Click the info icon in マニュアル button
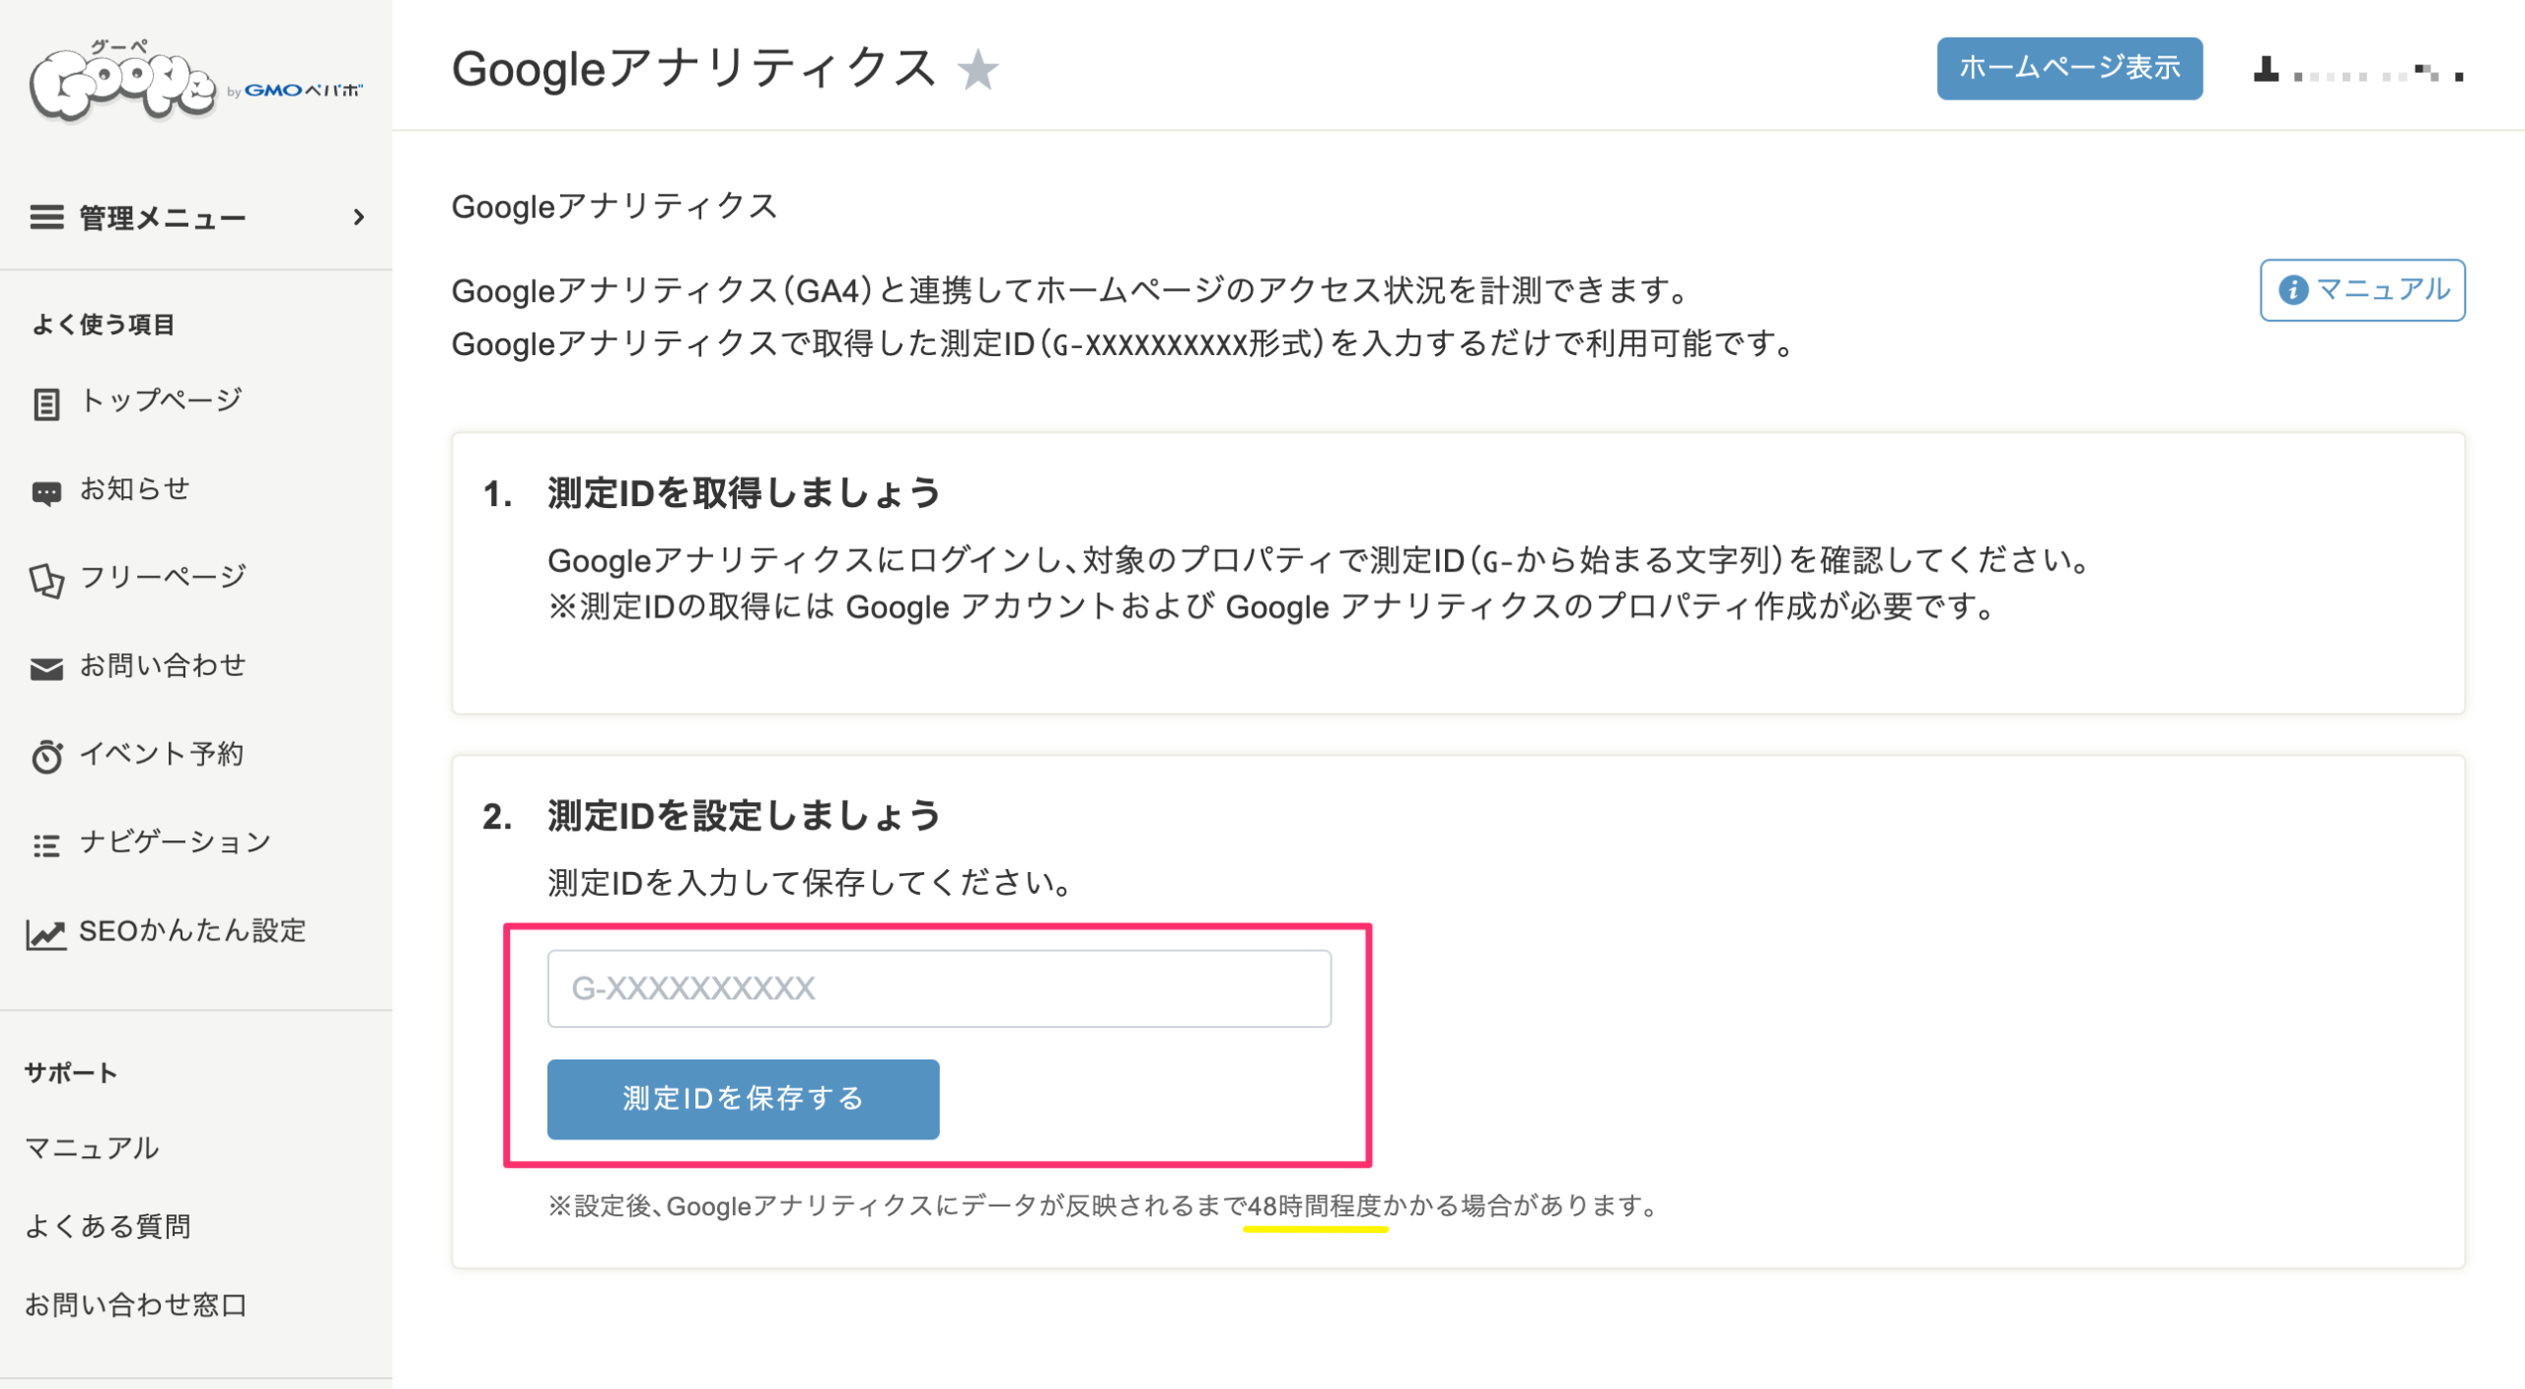Viewport: 2525px width, 1389px height. [x=2292, y=290]
